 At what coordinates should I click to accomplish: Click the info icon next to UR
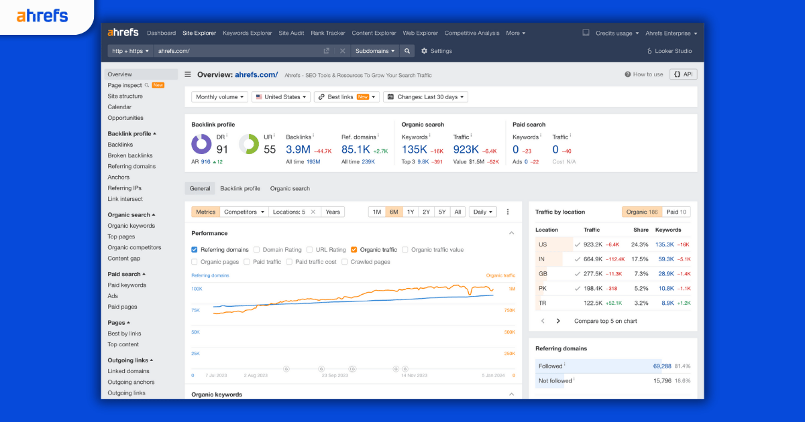tap(275, 136)
